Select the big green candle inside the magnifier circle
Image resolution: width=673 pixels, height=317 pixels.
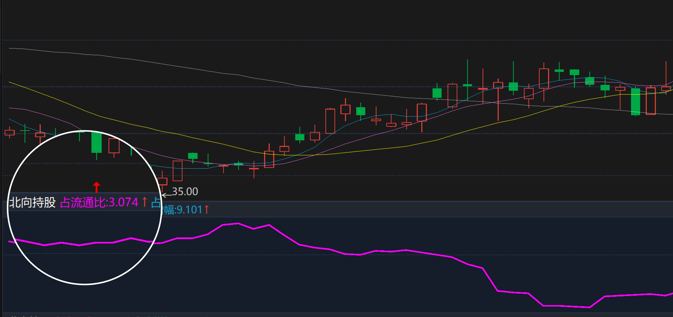(x=96, y=142)
